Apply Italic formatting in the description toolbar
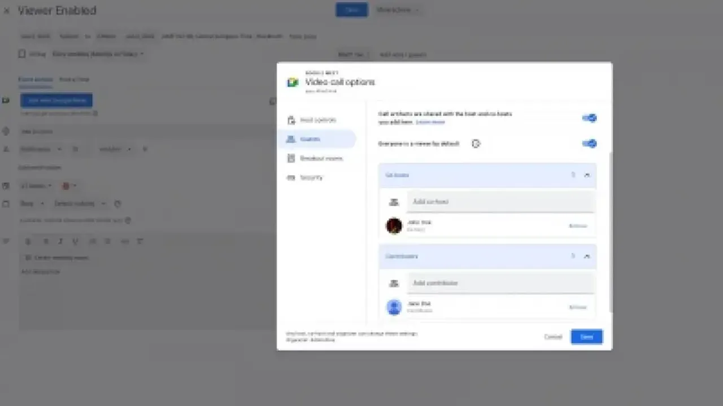 coord(60,241)
